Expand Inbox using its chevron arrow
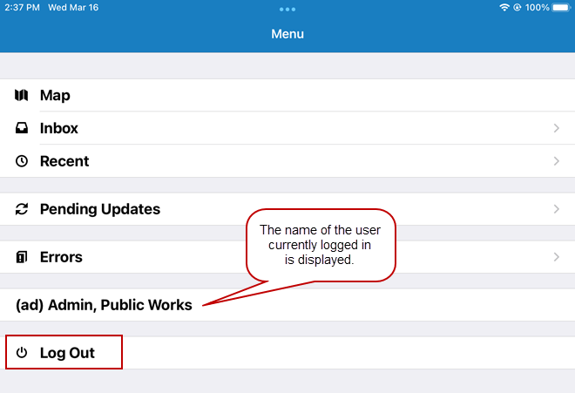Screen dimensions: 575x393 click(557, 128)
